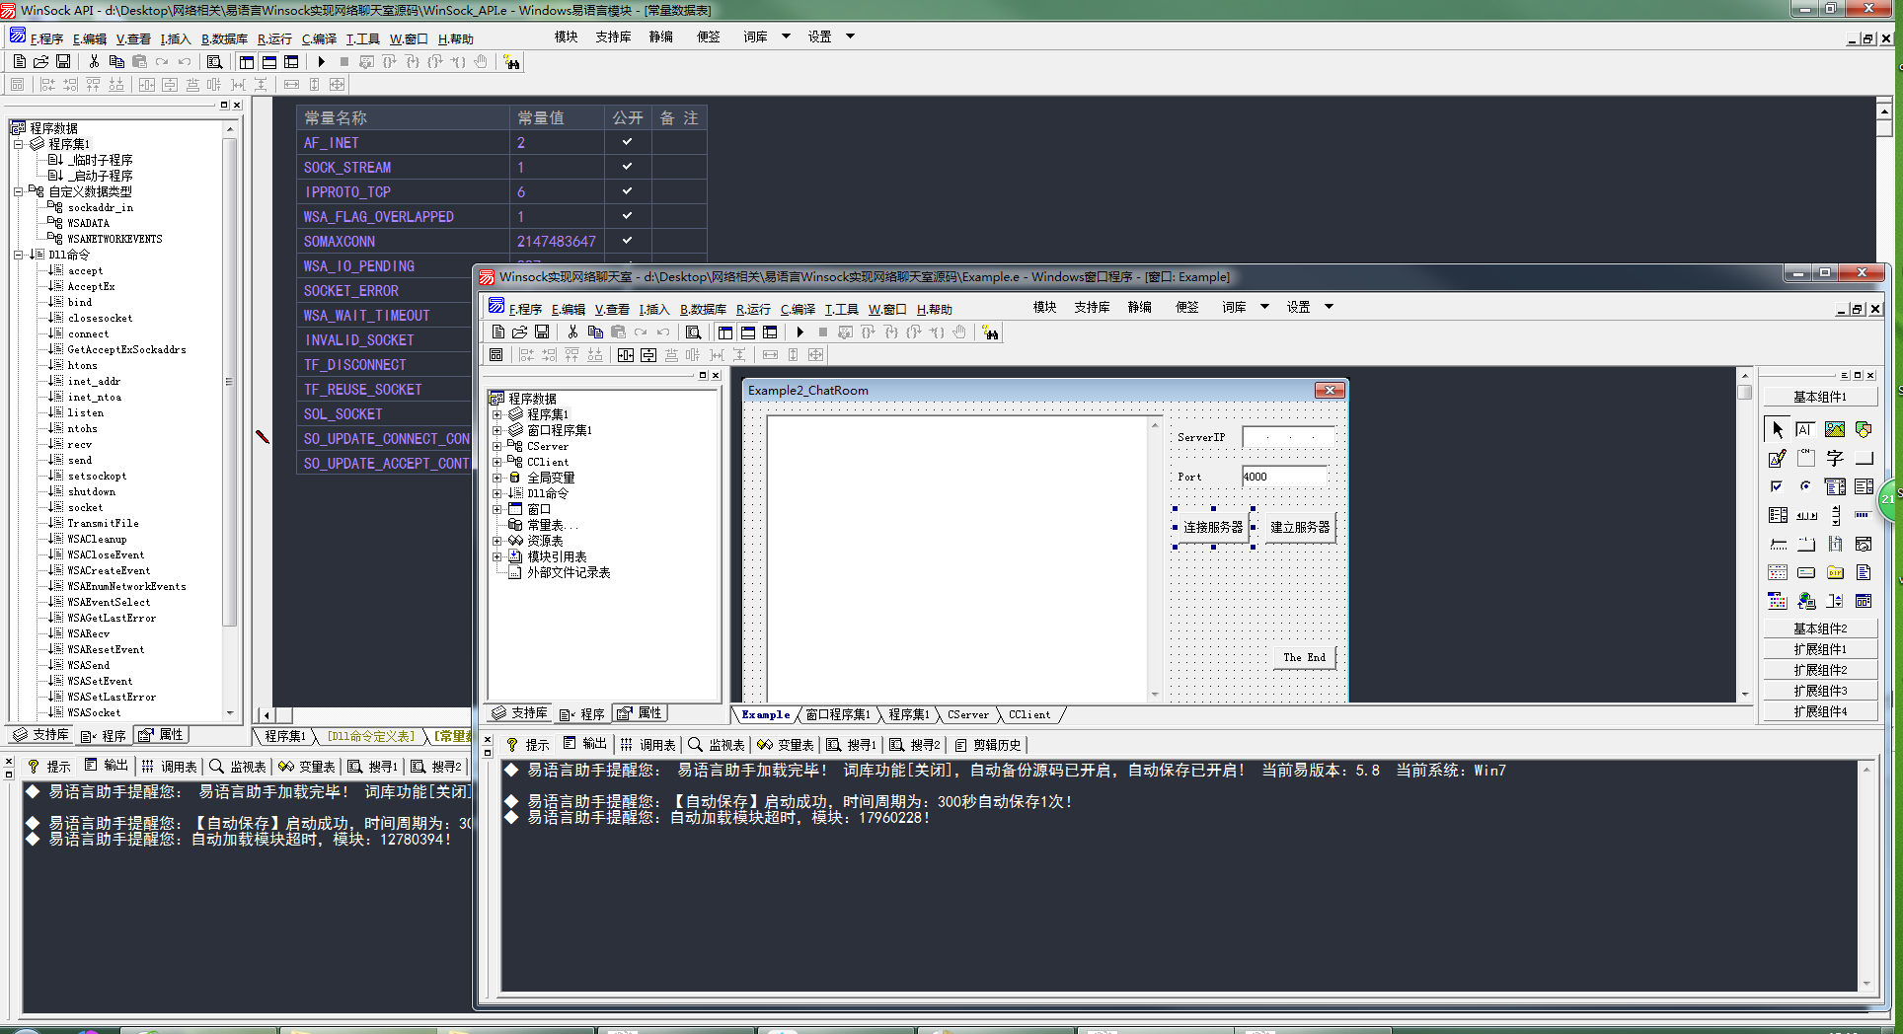Select the button component in the palette
Viewport: 1903px width, 1034px height.
pyautogui.click(x=1864, y=458)
